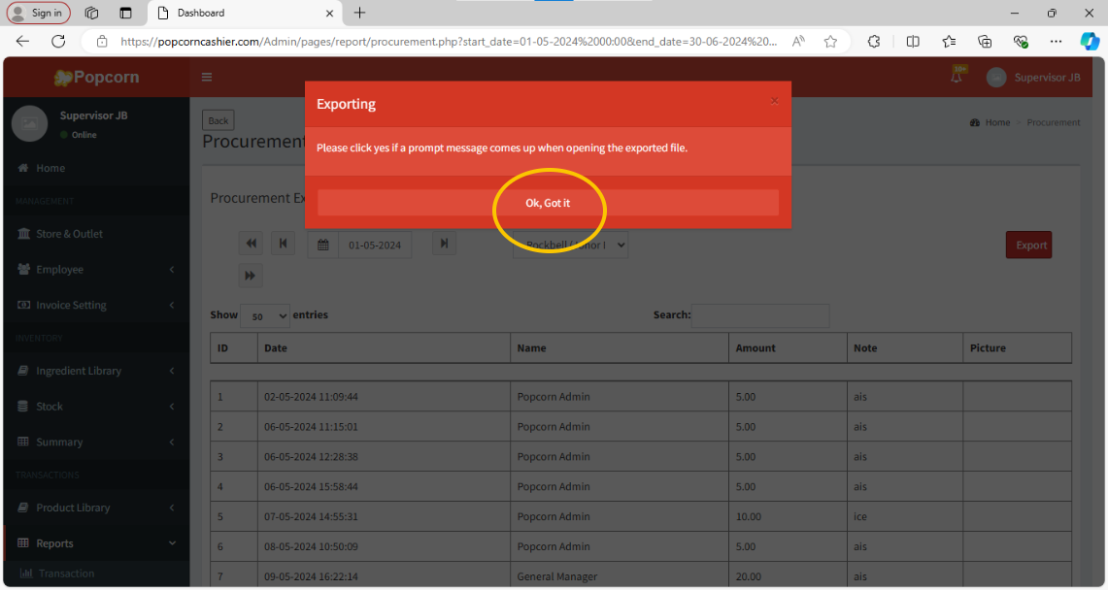Open new browser tab
Screen dimensions: 1108x590
click(x=359, y=13)
